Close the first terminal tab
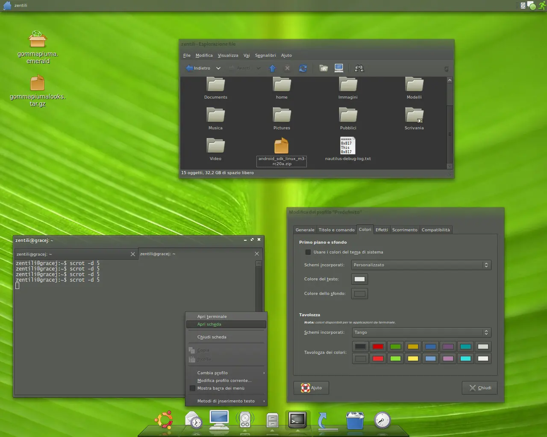This screenshot has width=547, height=437. point(133,254)
